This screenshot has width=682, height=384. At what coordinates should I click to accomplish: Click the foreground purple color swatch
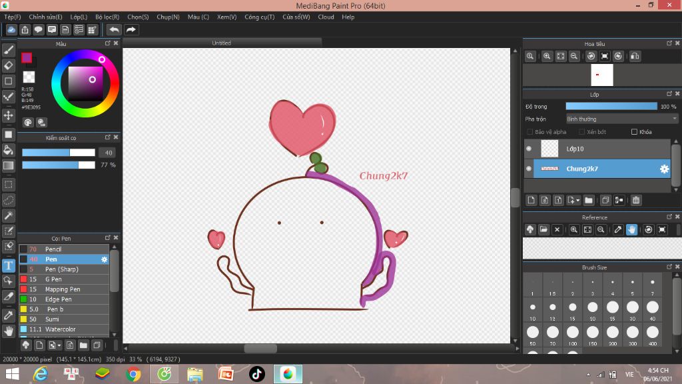click(x=27, y=57)
